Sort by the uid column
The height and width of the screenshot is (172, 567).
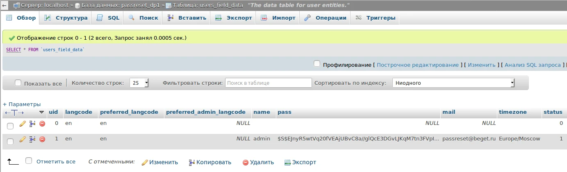(x=53, y=112)
